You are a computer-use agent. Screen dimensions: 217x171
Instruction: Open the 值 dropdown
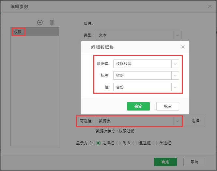click(175, 87)
